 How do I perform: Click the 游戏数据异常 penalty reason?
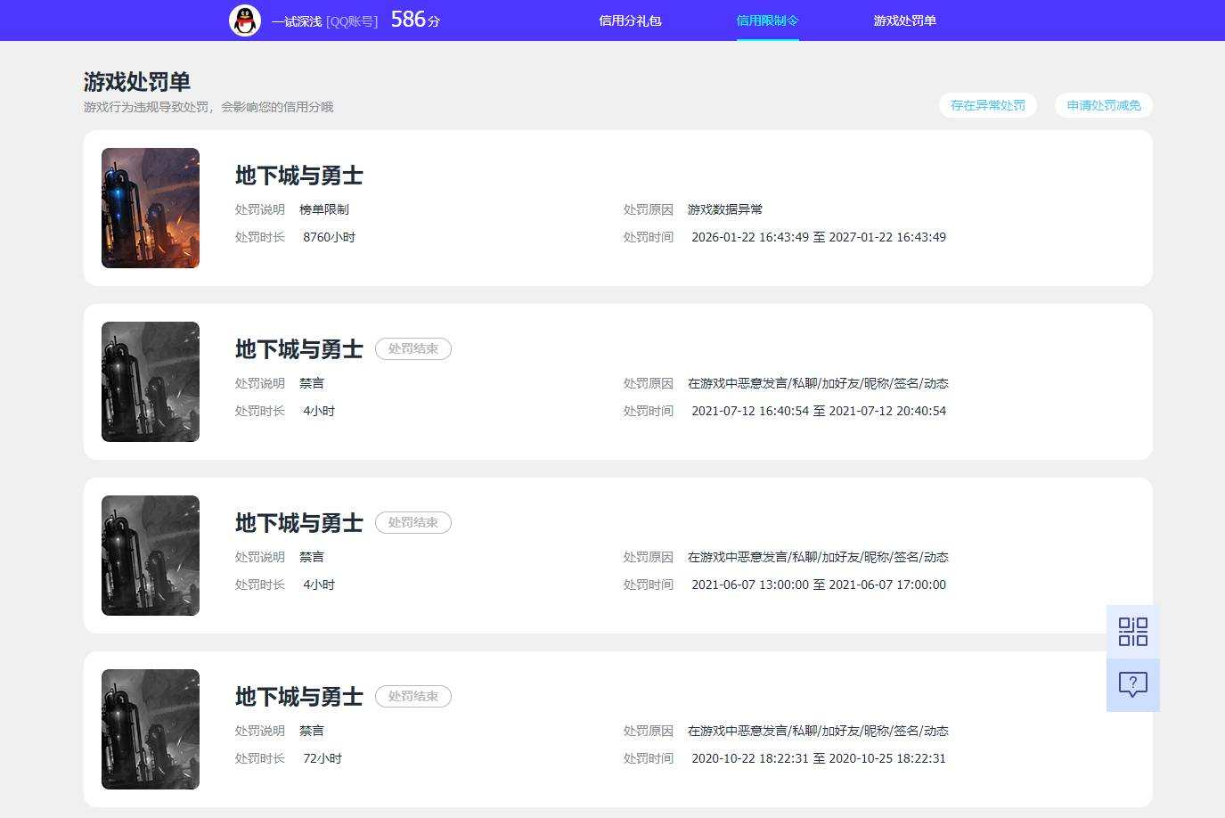click(725, 209)
